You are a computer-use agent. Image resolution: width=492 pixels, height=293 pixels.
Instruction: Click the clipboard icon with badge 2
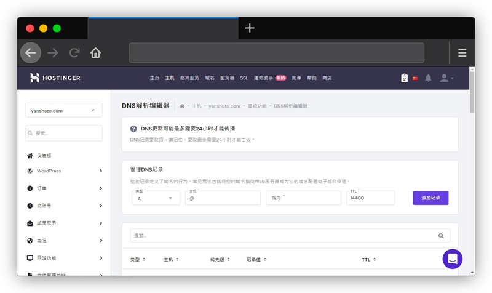tap(405, 78)
